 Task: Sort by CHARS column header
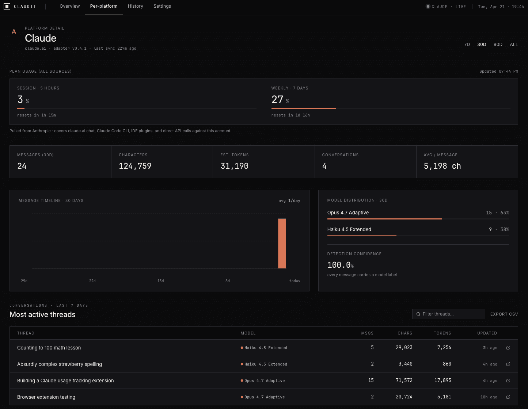click(x=405, y=333)
